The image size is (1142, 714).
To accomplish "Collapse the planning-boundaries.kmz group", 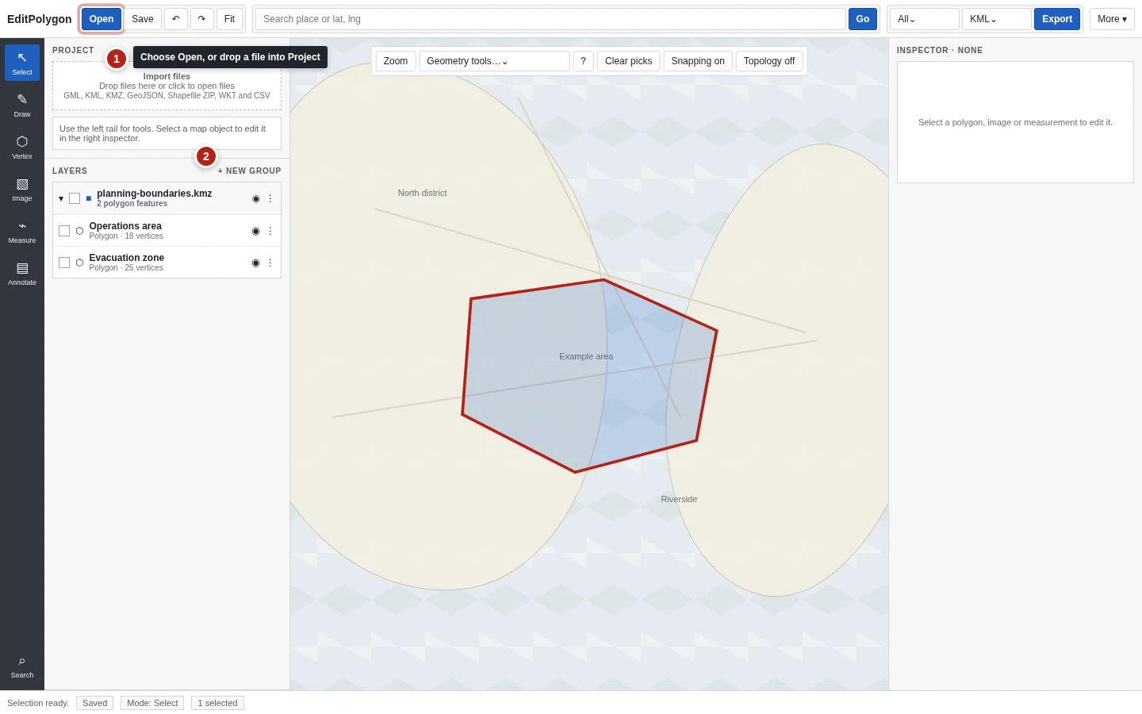I will click(61, 198).
